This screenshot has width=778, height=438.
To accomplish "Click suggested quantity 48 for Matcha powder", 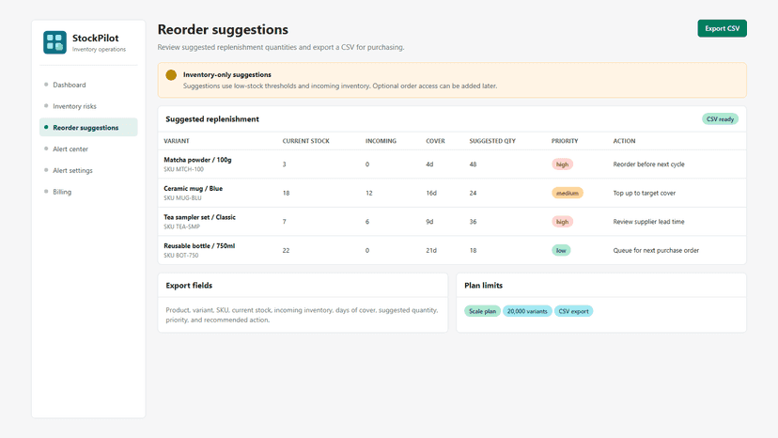I will (x=473, y=164).
